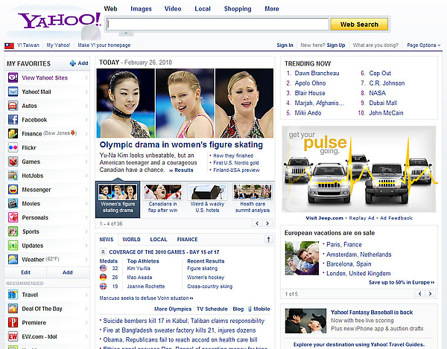
Task: Click the Sign Up link
Action: point(336,45)
